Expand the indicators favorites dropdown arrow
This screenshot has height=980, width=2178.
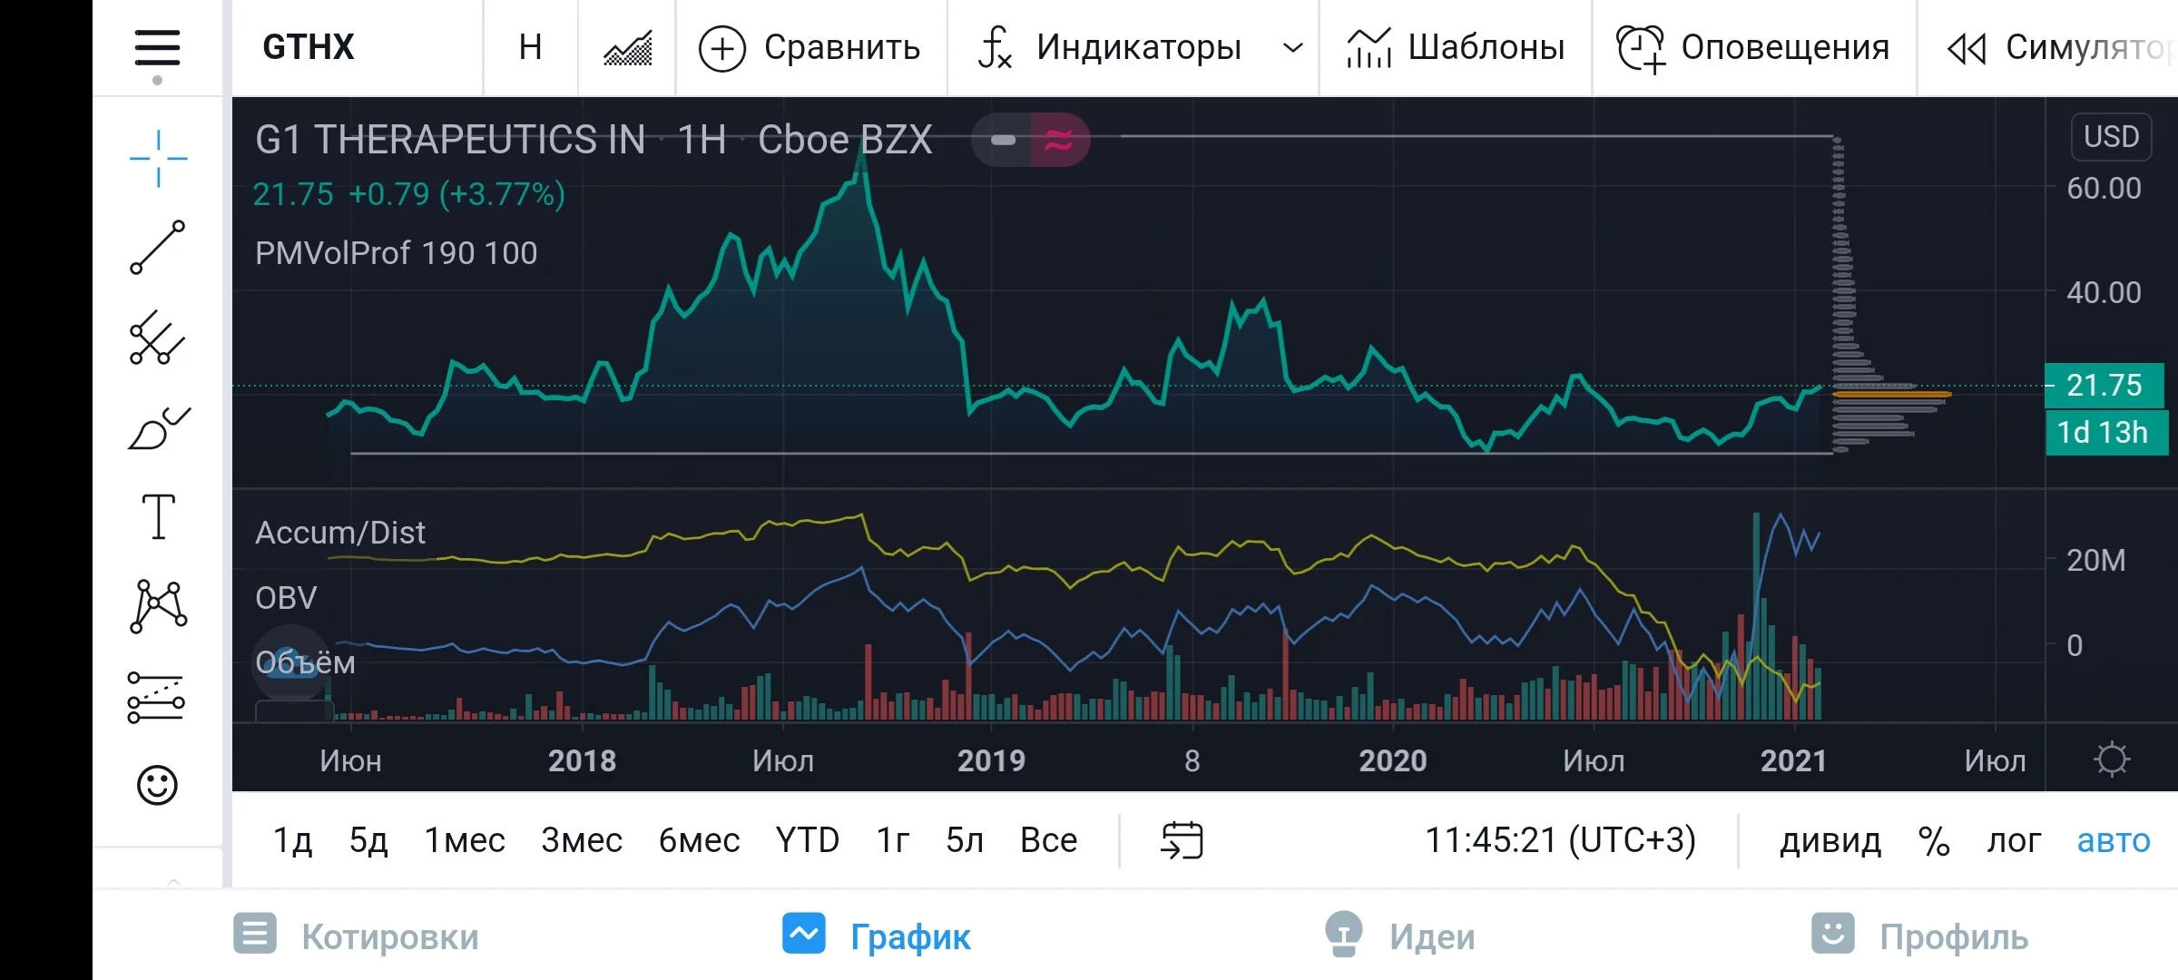coord(1293,47)
